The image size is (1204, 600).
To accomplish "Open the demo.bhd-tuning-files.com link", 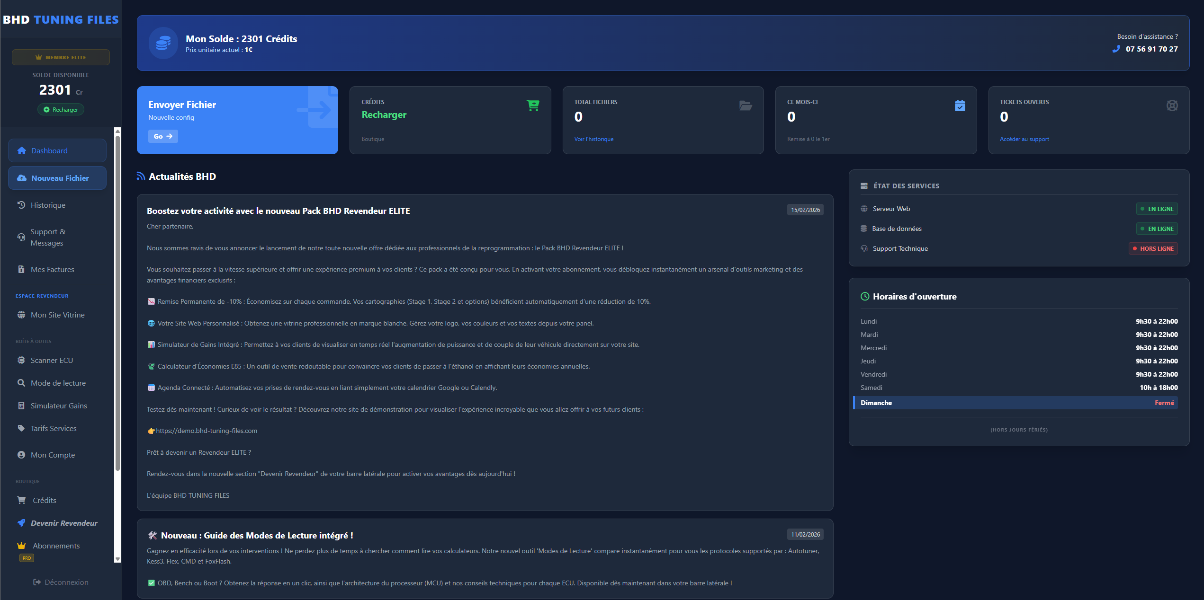I will coord(207,431).
